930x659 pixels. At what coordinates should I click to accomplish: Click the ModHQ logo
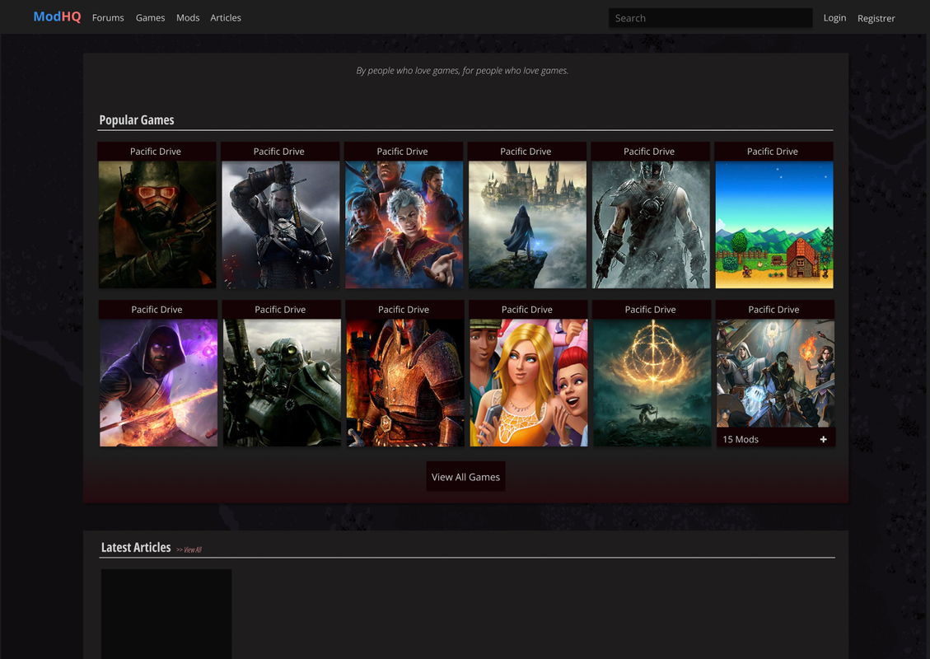click(x=57, y=16)
